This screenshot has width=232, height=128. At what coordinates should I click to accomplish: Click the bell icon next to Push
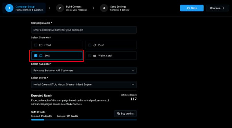(95, 45)
